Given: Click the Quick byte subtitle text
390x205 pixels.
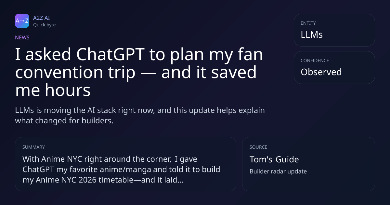Looking at the screenshot, I should (44, 25).
